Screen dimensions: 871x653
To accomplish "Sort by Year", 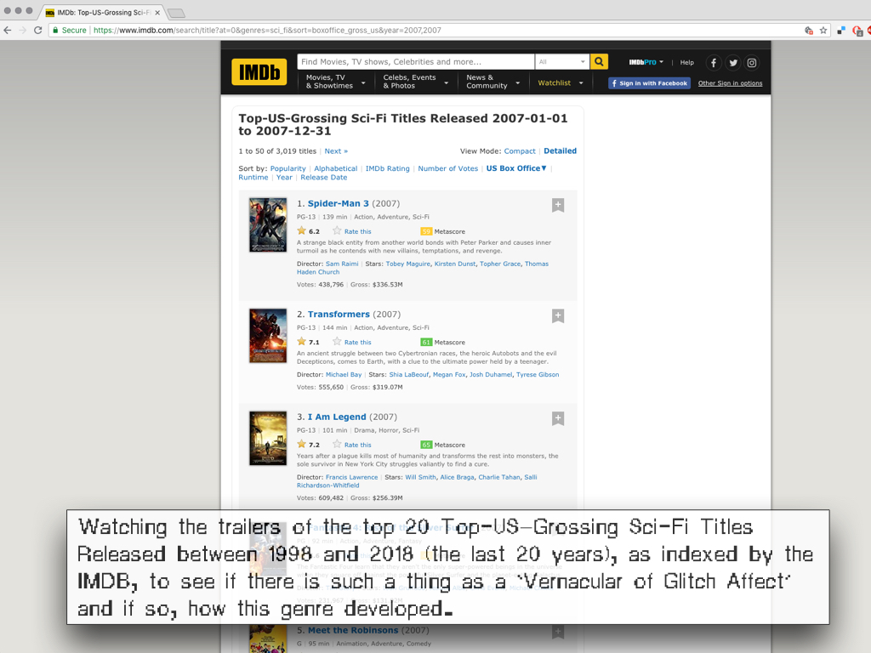I will (284, 177).
